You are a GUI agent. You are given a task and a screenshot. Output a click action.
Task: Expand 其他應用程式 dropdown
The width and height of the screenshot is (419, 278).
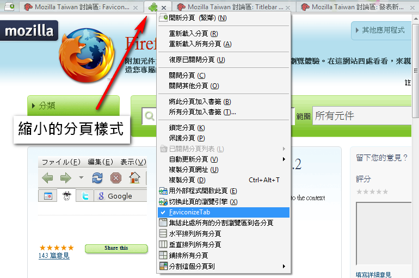381,30
